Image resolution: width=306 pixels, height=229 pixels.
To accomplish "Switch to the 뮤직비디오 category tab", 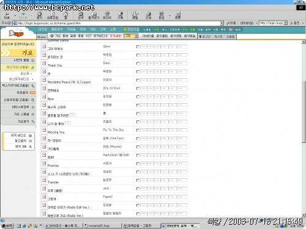I will [x=101, y=36].
